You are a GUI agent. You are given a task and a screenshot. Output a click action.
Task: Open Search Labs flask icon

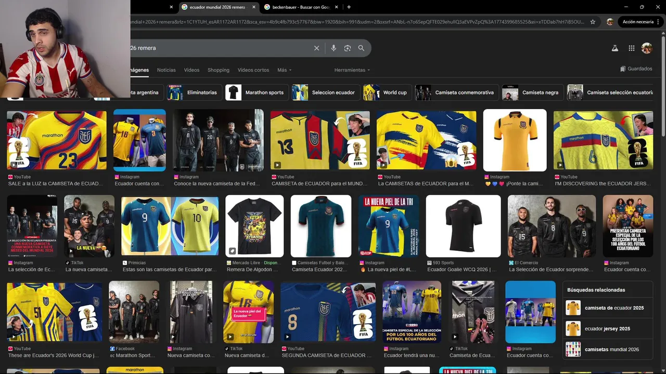point(614,48)
